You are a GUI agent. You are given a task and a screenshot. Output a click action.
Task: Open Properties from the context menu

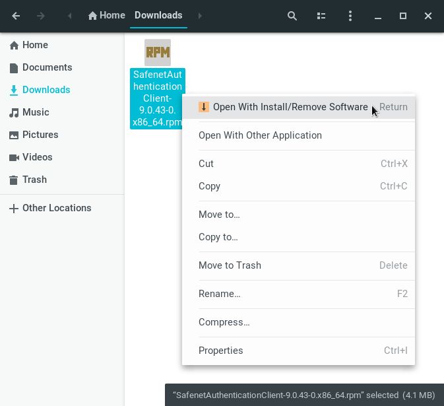pos(298,351)
